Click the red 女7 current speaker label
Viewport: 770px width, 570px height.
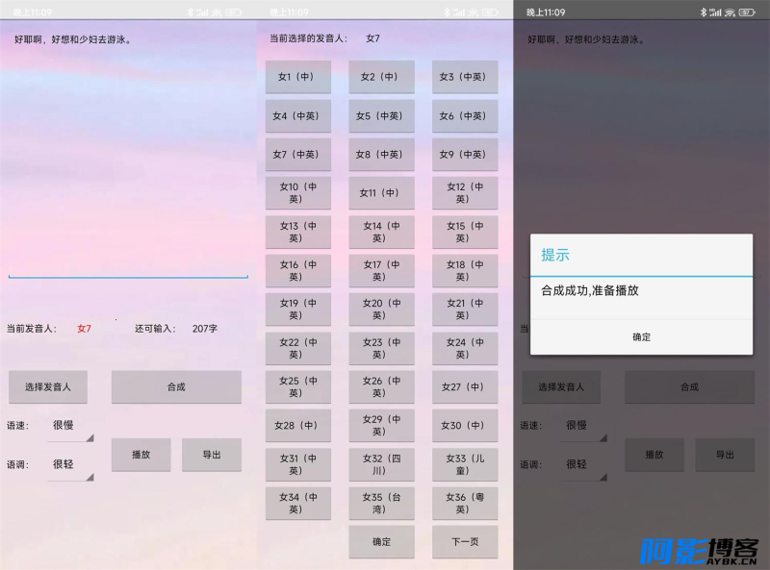tap(84, 329)
